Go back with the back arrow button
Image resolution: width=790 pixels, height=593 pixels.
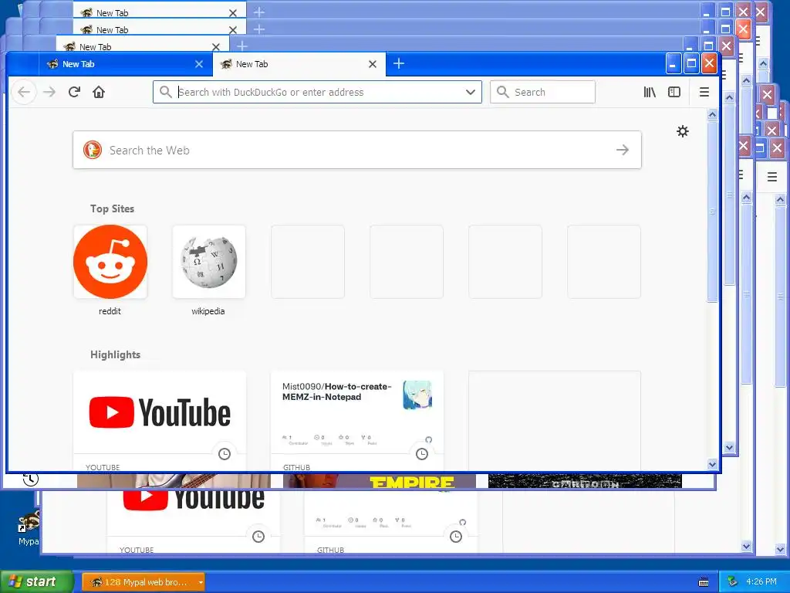pos(24,93)
